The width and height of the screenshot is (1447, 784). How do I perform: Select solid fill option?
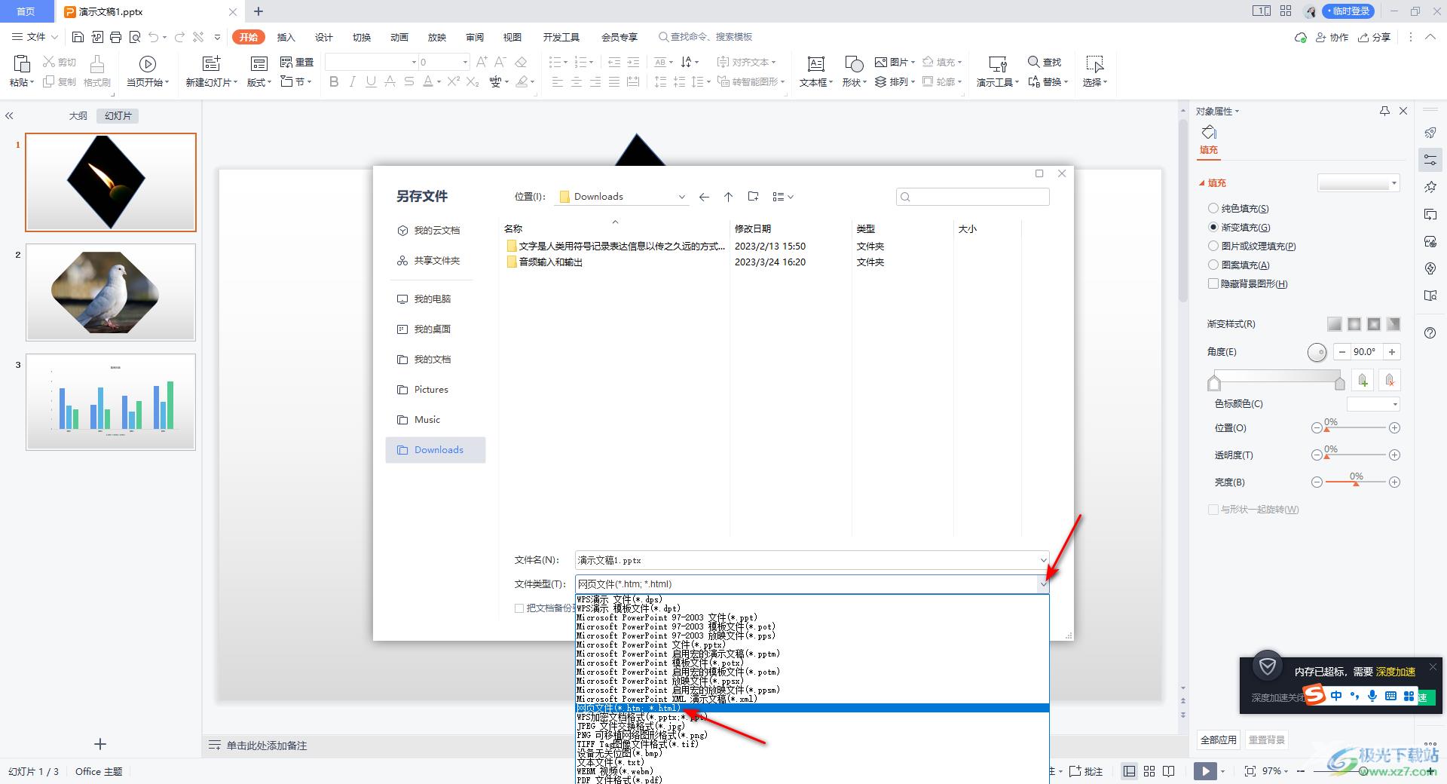click(x=1213, y=208)
